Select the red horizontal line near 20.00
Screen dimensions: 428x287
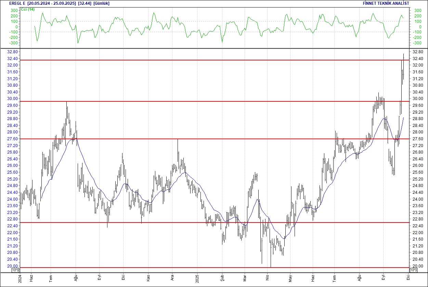click(215, 268)
